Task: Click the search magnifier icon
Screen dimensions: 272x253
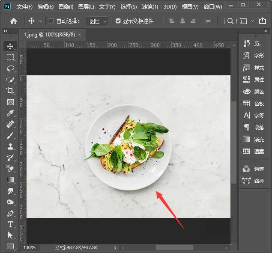Action: pos(230,21)
